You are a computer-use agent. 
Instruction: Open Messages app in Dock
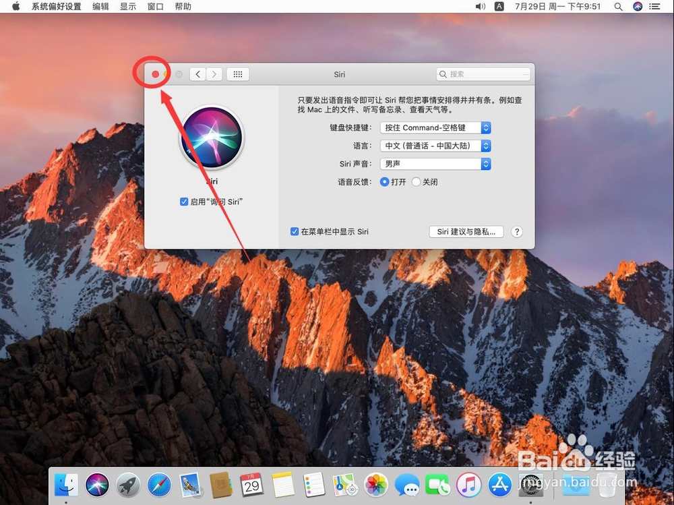406,485
